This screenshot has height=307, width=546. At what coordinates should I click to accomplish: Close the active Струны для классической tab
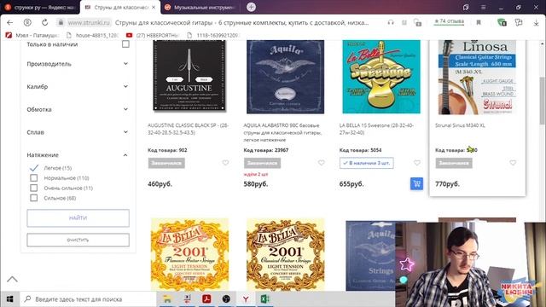tap(154, 7)
